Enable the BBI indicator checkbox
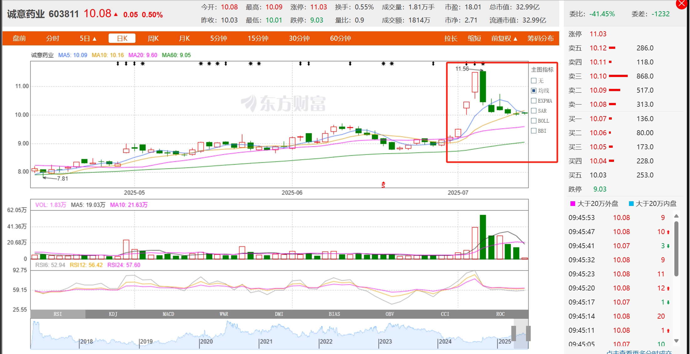The image size is (690, 354). [534, 131]
